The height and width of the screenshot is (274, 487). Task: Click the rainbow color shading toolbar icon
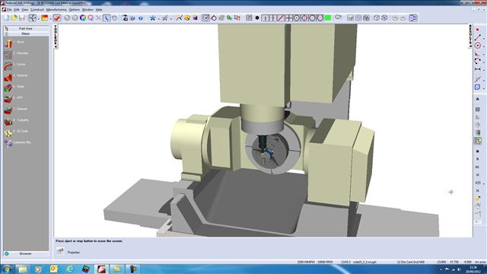coord(83,18)
